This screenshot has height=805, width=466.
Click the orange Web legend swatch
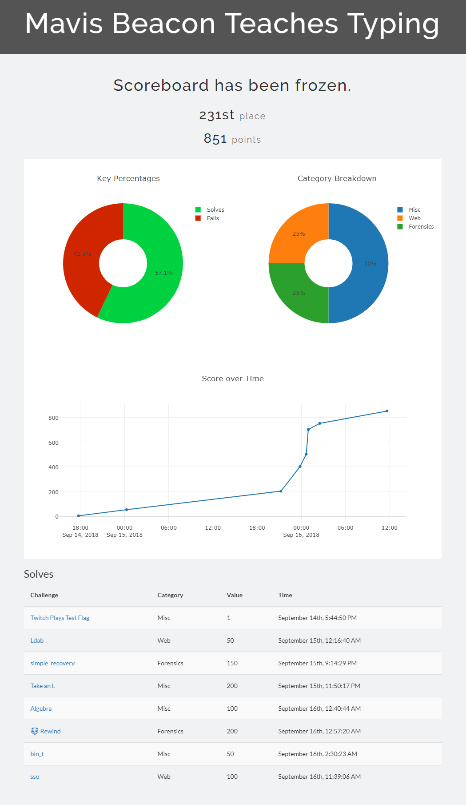(400, 218)
